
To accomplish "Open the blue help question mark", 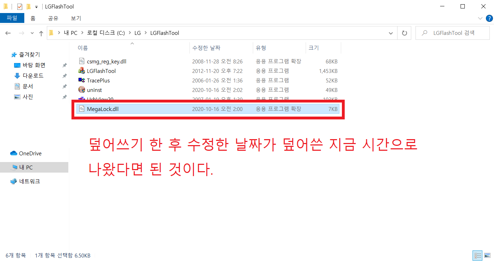I will click(x=489, y=18).
